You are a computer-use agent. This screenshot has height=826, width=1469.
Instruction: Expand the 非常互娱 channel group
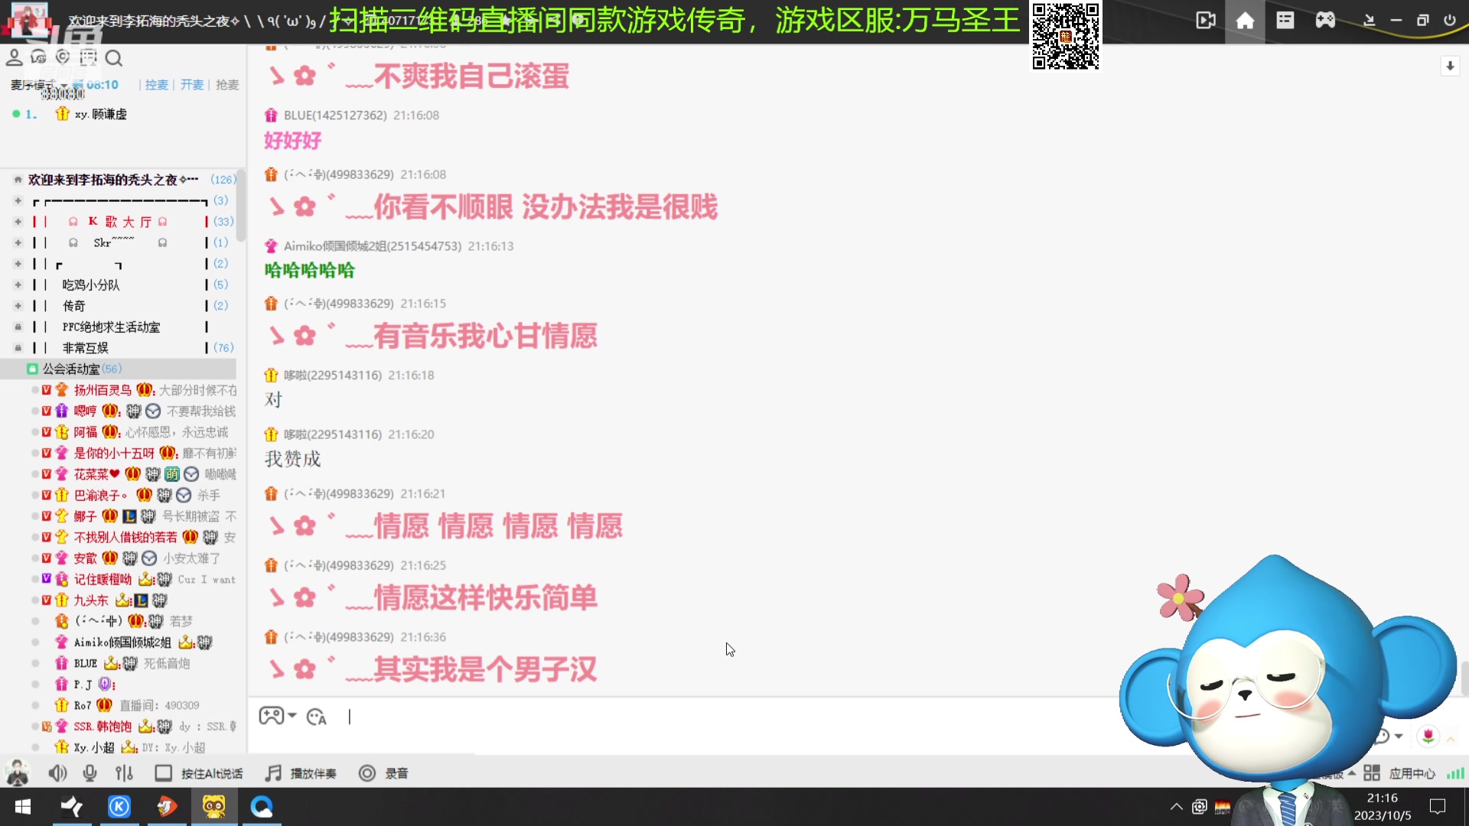[x=17, y=347]
